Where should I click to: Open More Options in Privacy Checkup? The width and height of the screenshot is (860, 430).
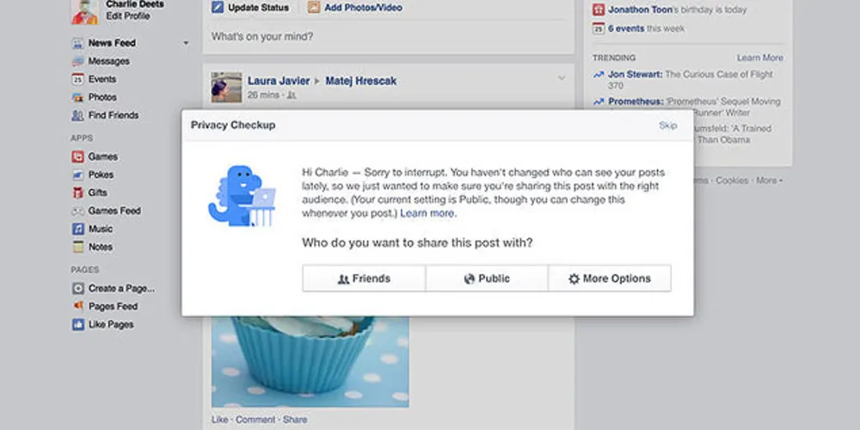(610, 279)
